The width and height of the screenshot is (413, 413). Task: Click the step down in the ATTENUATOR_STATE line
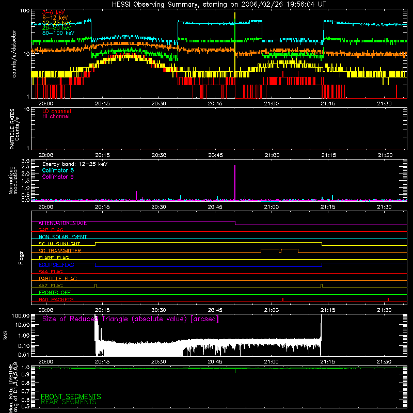pyautogui.click(x=235, y=223)
